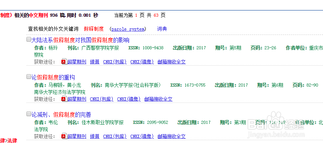This screenshot has width=323, height=146.
Task: Open CNKI(镜像) for the 论减刑 article
Action: tap(142, 136)
